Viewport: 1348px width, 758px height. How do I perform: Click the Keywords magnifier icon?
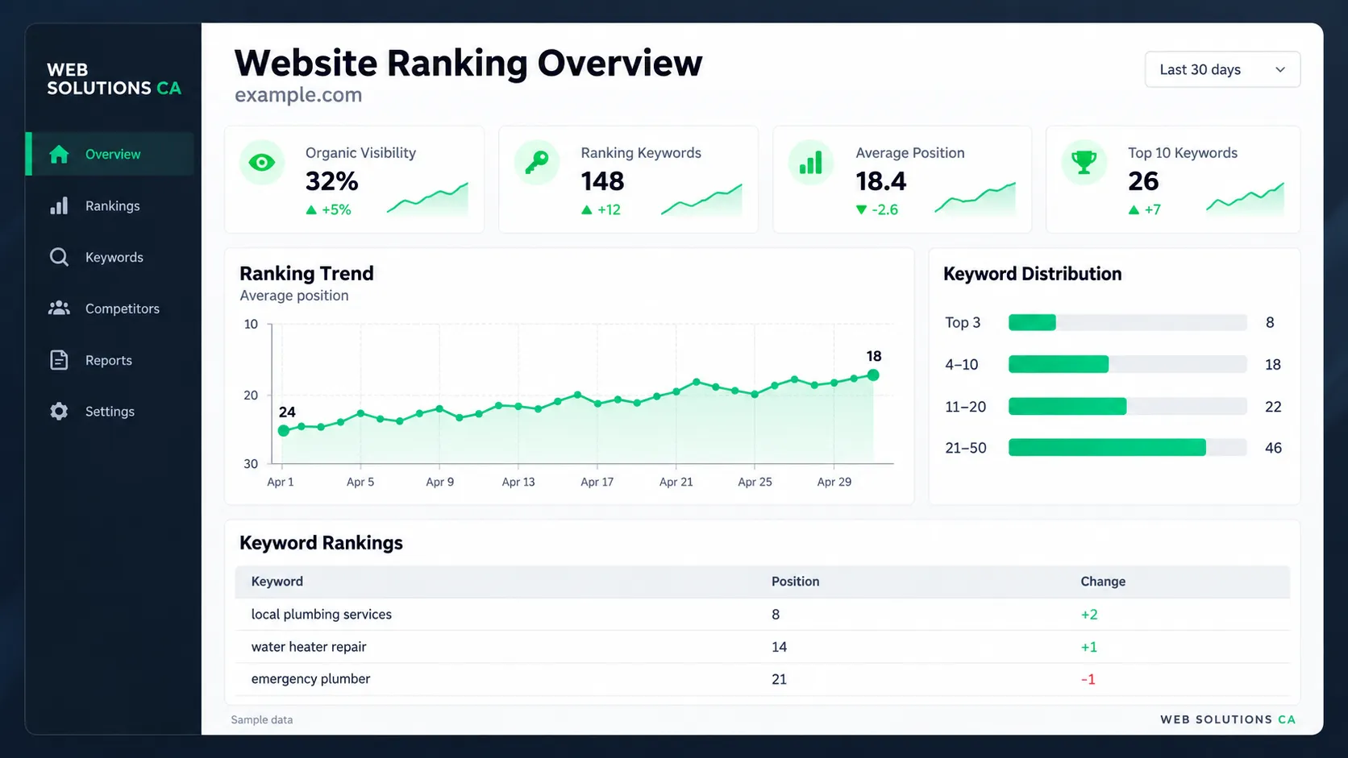(59, 257)
